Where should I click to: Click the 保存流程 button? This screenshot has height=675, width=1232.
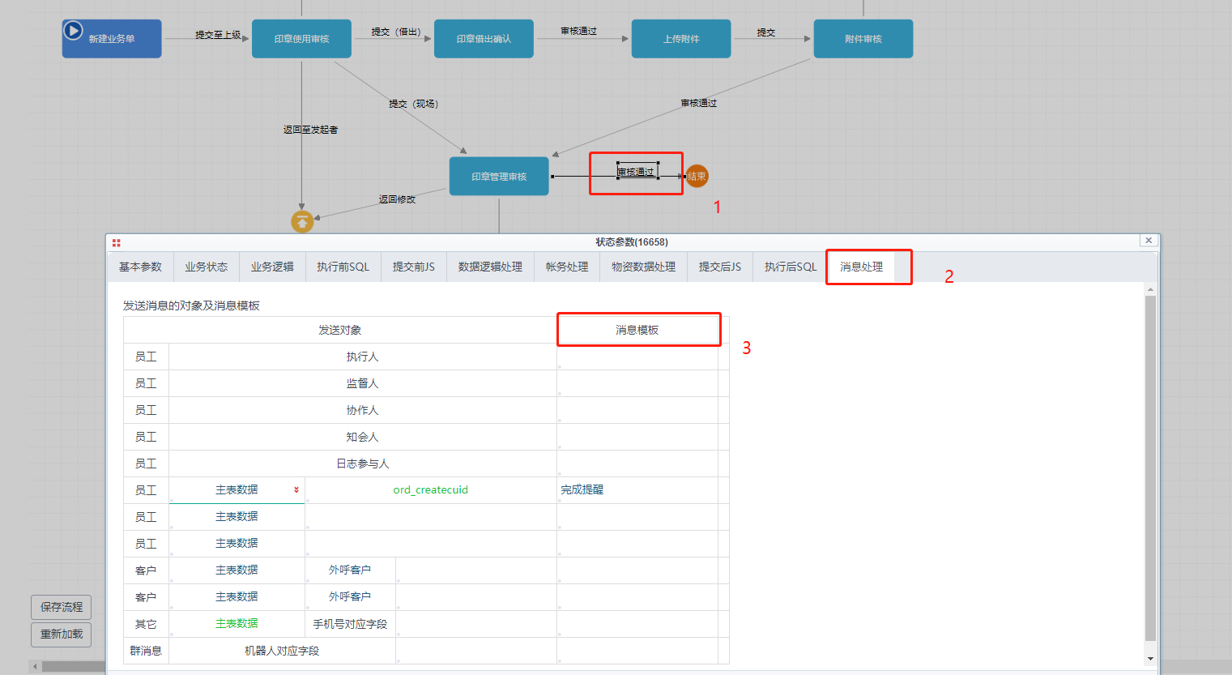(62, 607)
